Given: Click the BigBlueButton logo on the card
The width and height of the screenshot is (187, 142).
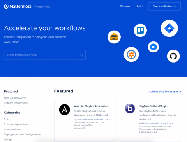Looking at the screenshot, I should [130, 108].
